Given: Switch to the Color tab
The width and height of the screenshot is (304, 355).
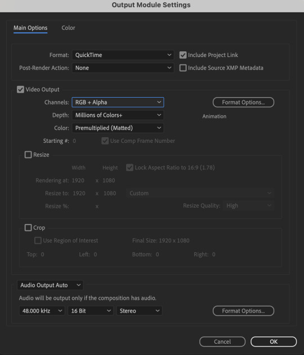Looking at the screenshot, I should coord(68,28).
